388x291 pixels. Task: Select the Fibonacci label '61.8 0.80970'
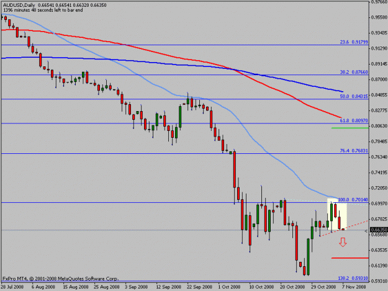354,120
